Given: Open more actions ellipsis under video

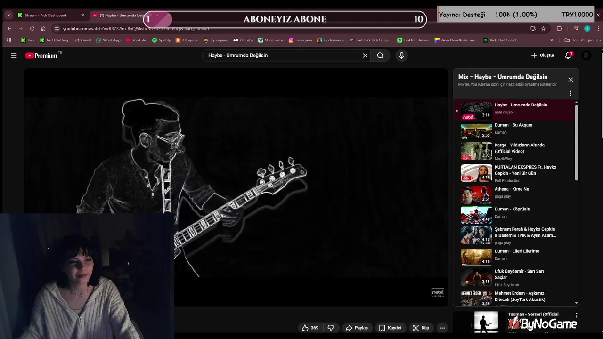Looking at the screenshot, I should [442, 328].
